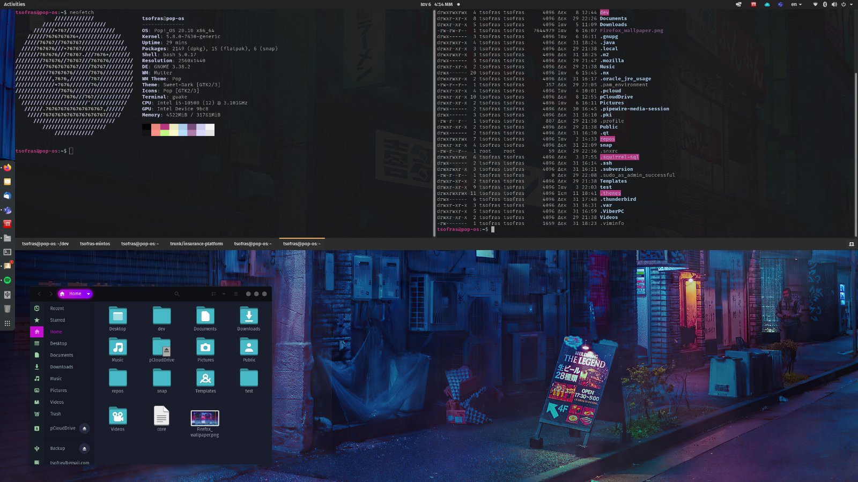Open Trash from the dock
The image size is (858, 482).
pos(8,308)
